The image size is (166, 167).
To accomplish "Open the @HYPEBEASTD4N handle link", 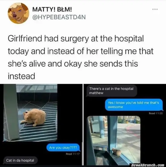I will [x=59, y=17].
